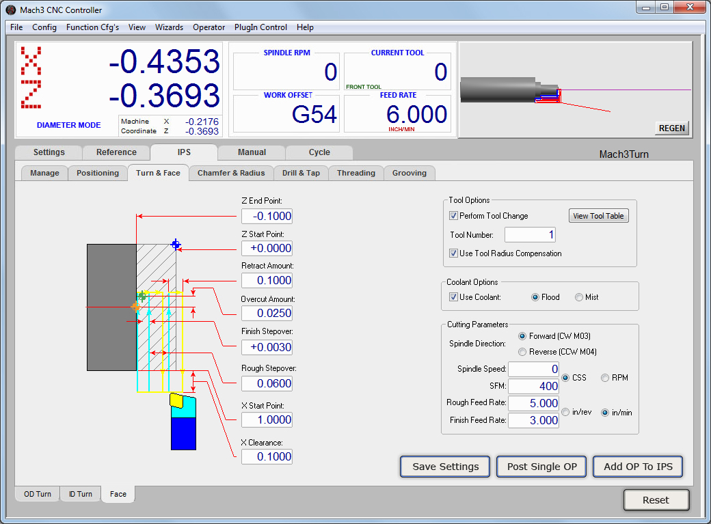Switch to the Cycle tab
The image size is (711, 524).
(320, 152)
